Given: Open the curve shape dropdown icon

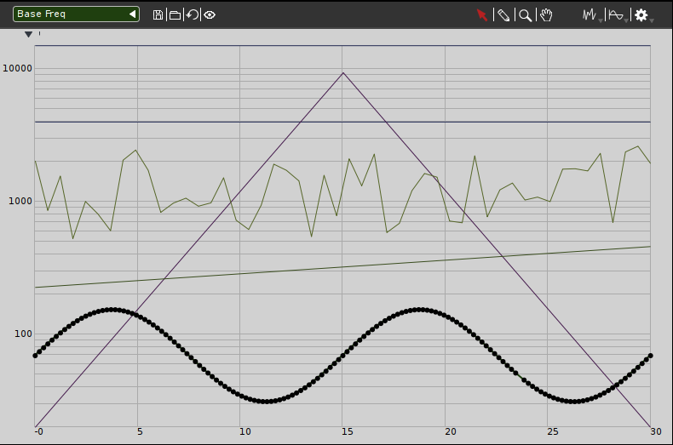Looking at the screenshot, I should (618, 15).
